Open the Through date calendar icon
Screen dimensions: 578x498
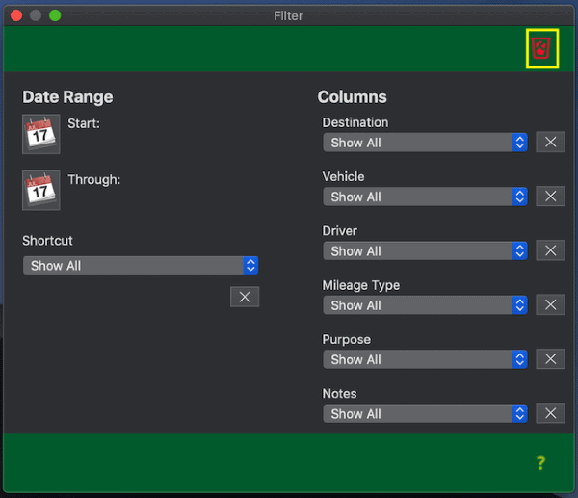(41, 190)
